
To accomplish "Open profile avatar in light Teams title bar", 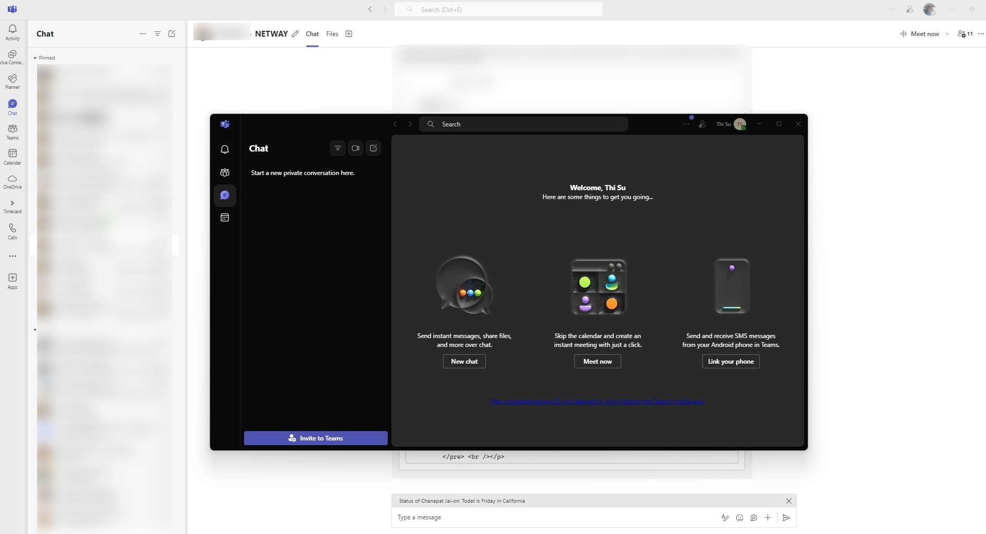I will tap(930, 9).
